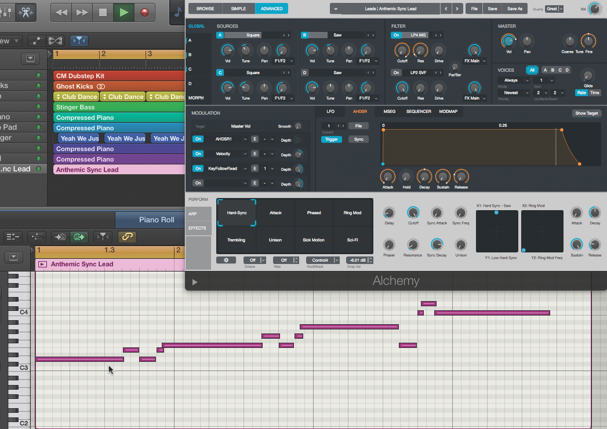Select the Ring Mod performance pad
607x429 pixels.
pos(352,212)
